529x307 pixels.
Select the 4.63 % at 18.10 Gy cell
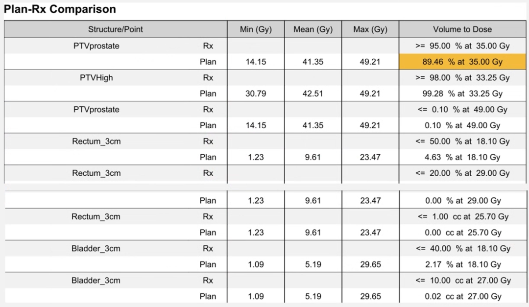[x=462, y=157]
